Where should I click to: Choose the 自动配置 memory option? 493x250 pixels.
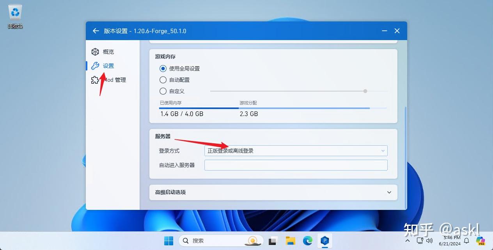163,80
